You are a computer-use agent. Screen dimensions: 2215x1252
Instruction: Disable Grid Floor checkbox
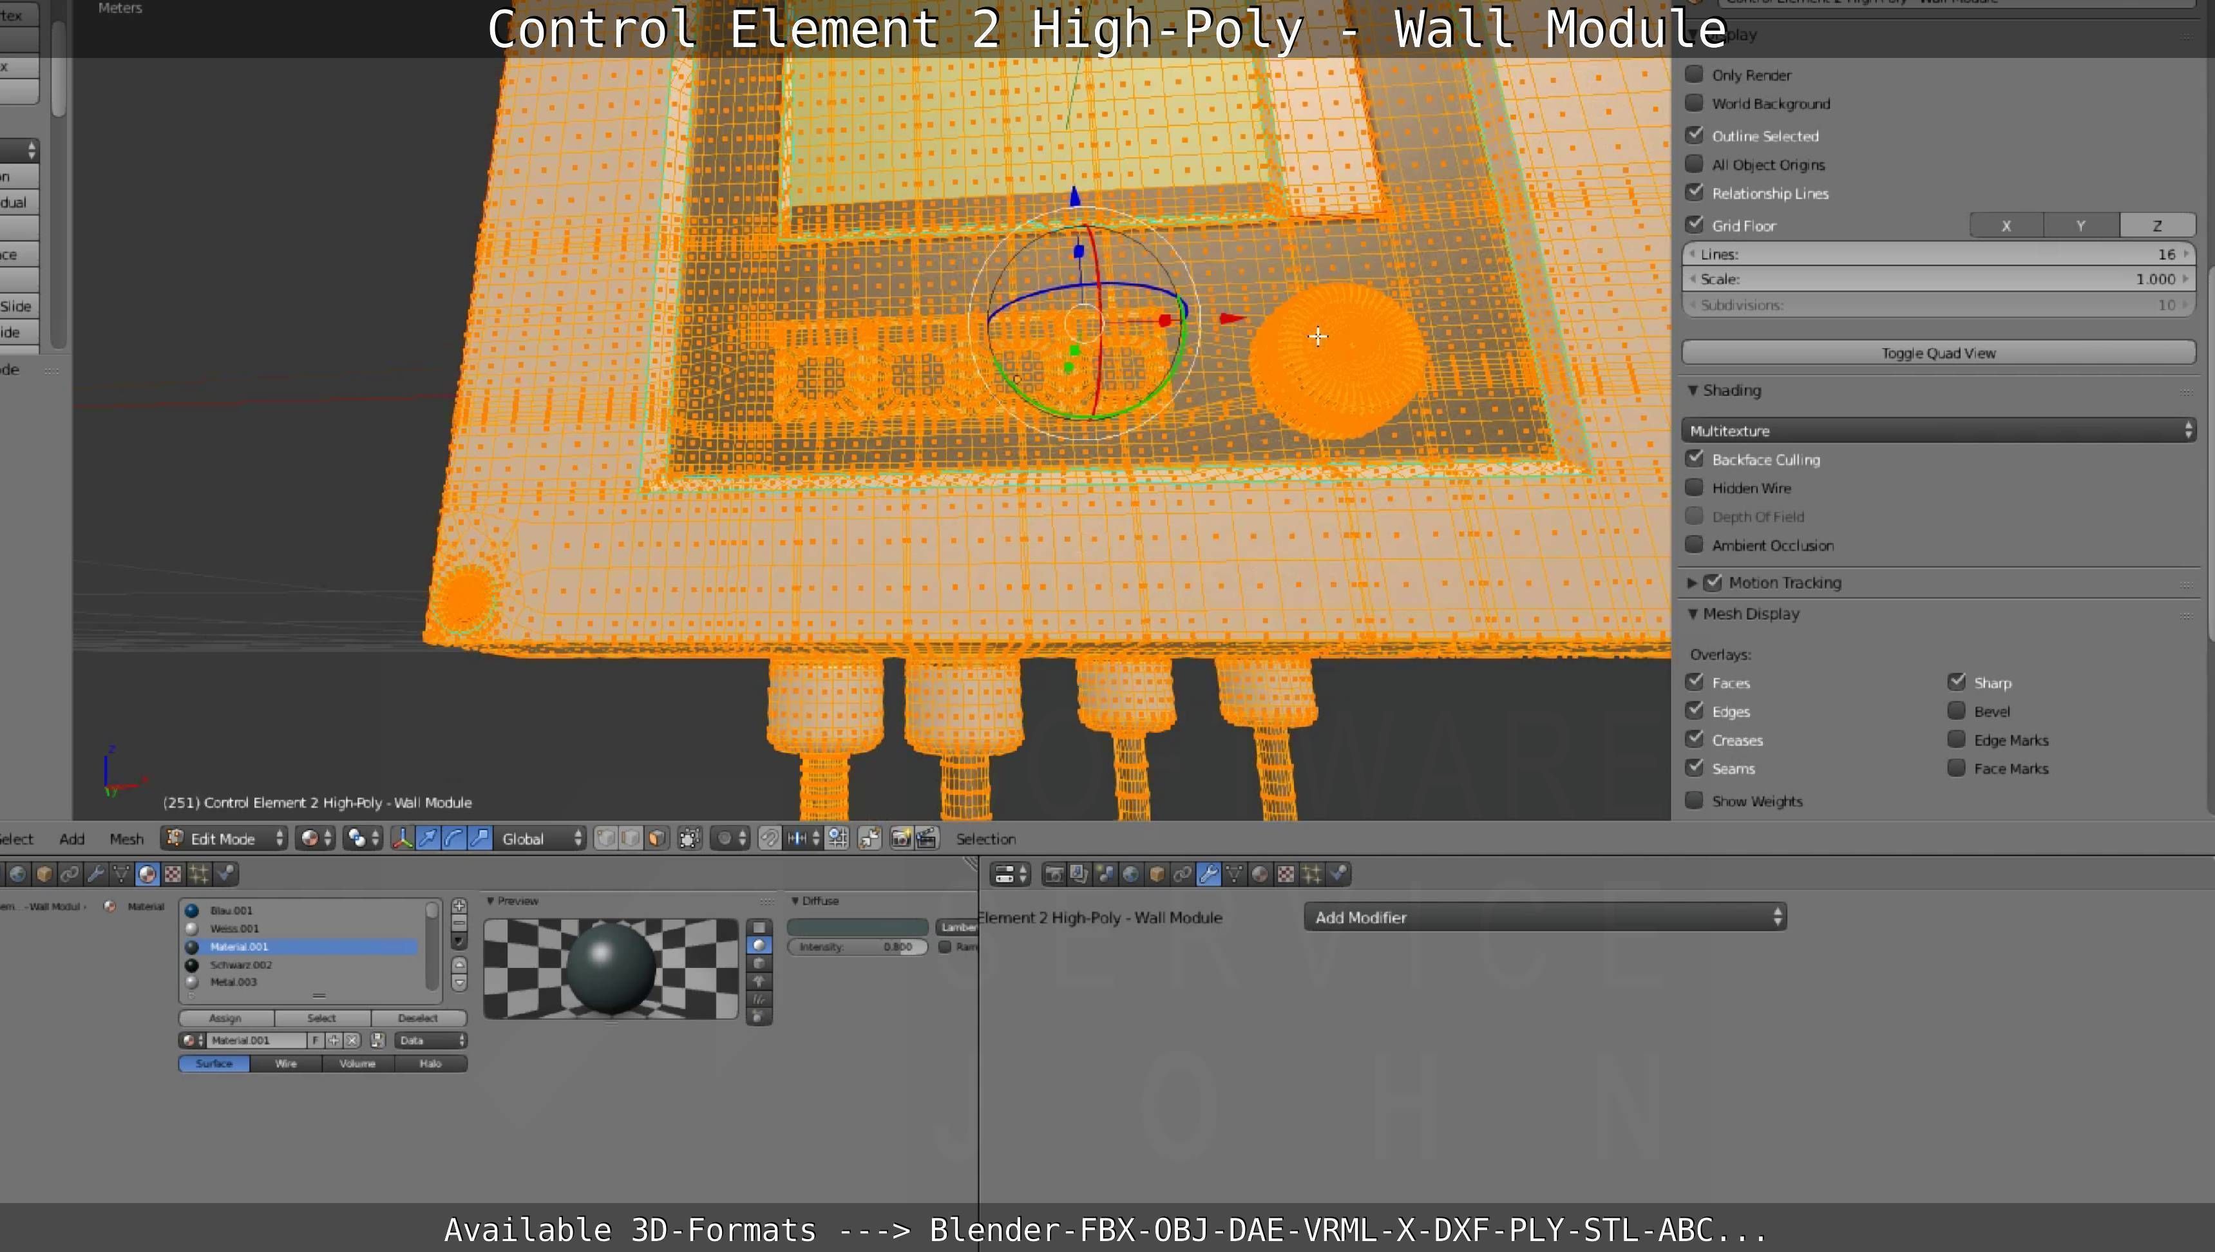1694,224
